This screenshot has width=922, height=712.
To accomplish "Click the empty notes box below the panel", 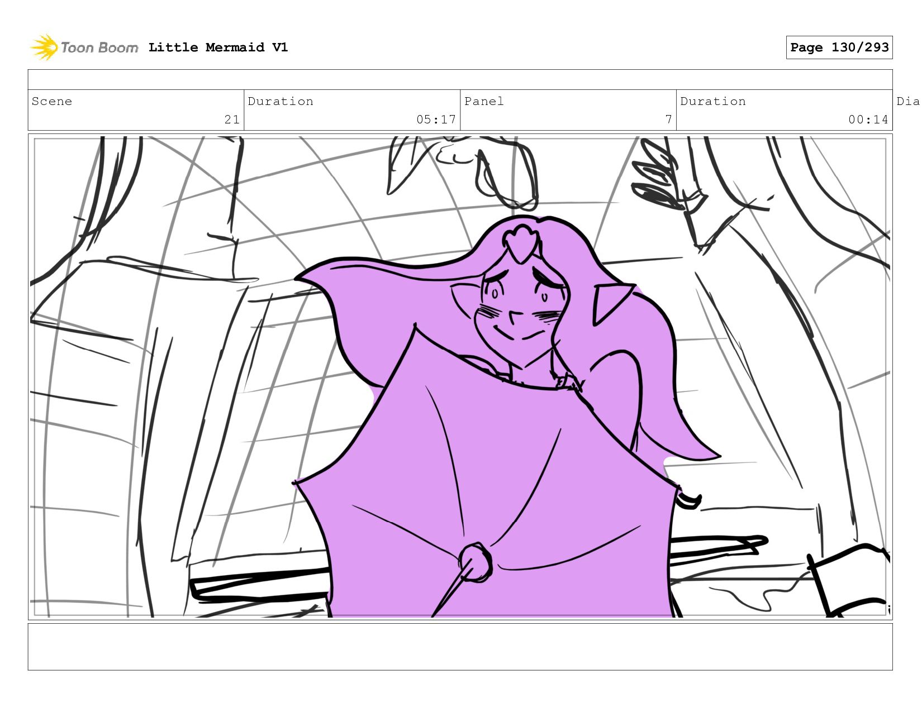I will pyautogui.click(x=460, y=647).
